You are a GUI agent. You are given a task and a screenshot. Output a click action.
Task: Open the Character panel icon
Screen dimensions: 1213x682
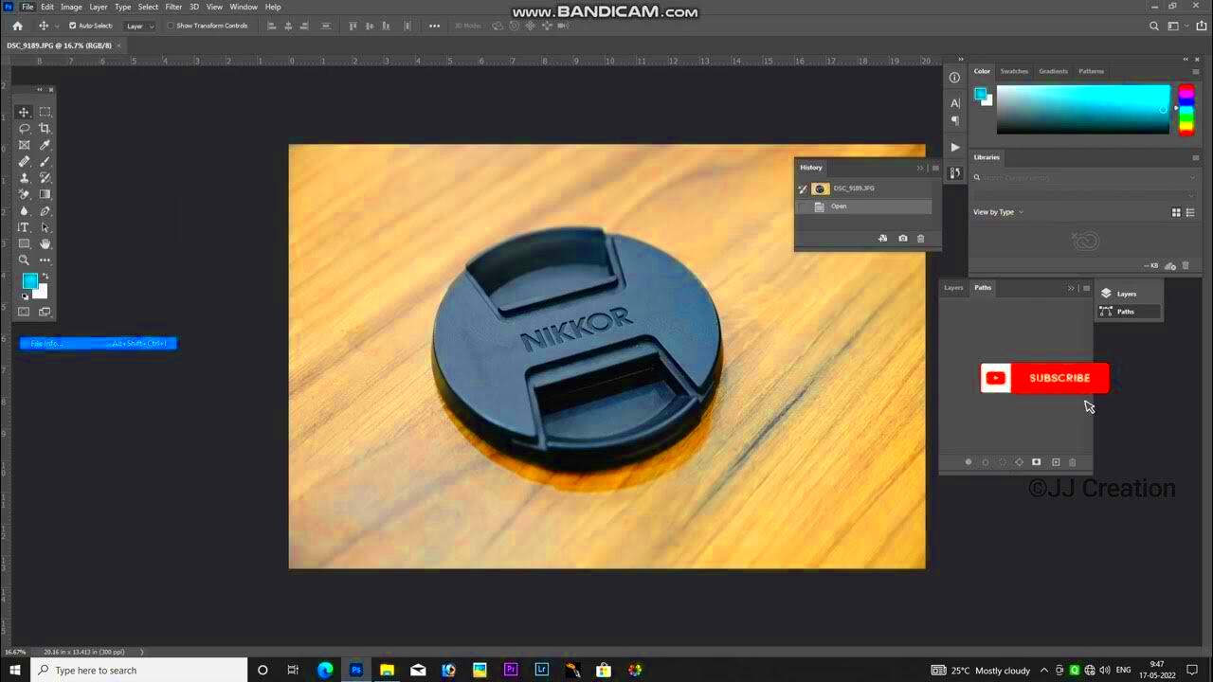pyautogui.click(x=954, y=102)
